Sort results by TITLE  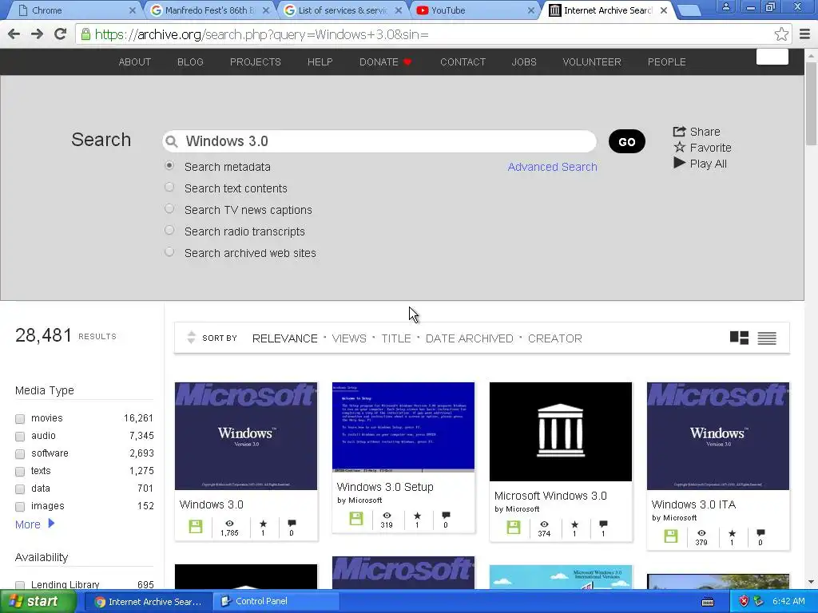click(396, 338)
